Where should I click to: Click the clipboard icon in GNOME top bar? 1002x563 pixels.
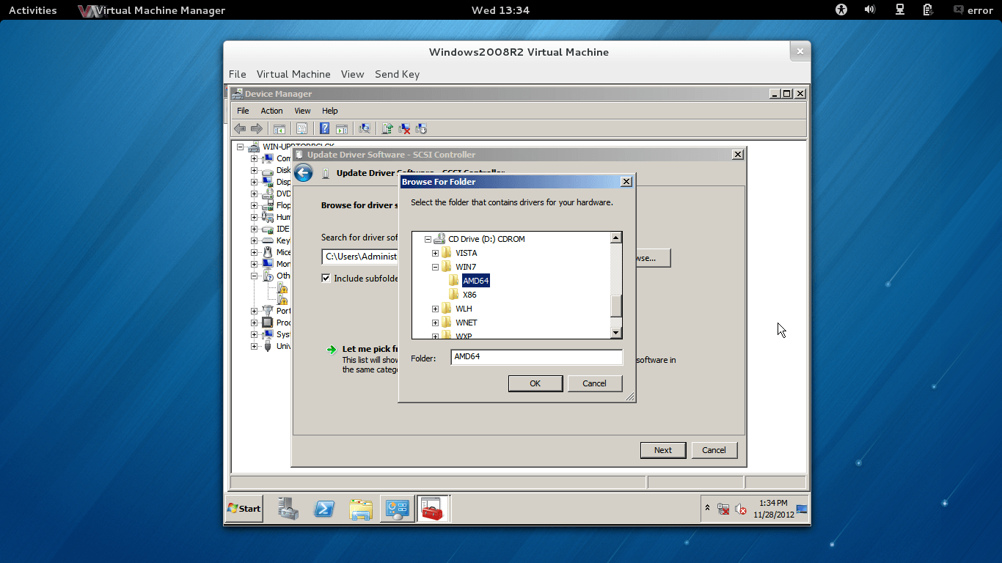point(928,10)
